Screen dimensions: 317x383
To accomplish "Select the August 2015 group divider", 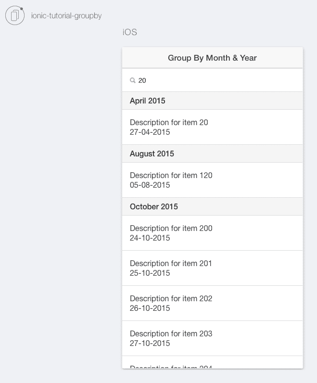I will tap(212, 153).
